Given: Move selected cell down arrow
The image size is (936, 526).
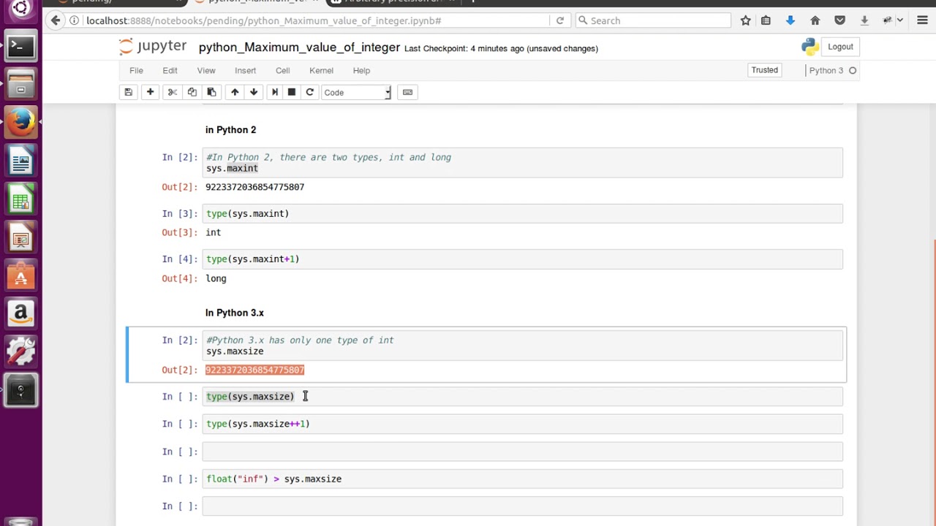Looking at the screenshot, I should pyautogui.click(x=254, y=92).
